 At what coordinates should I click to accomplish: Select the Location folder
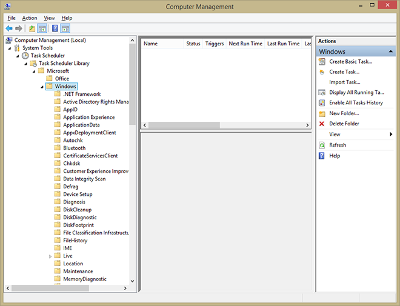(x=73, y=264)
